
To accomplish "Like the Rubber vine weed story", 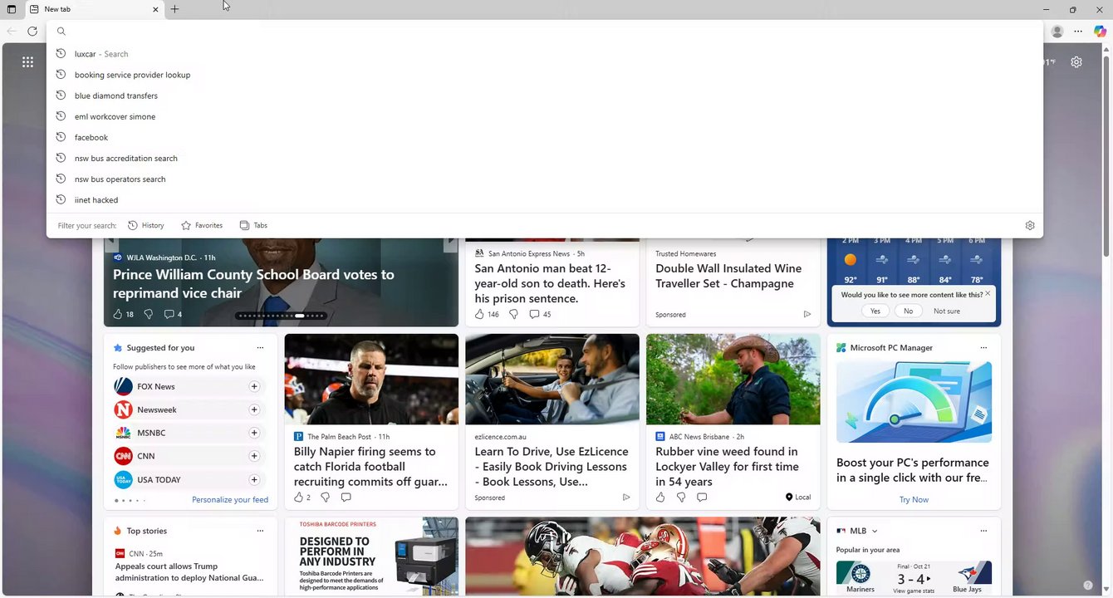I will tap(660, 497).
